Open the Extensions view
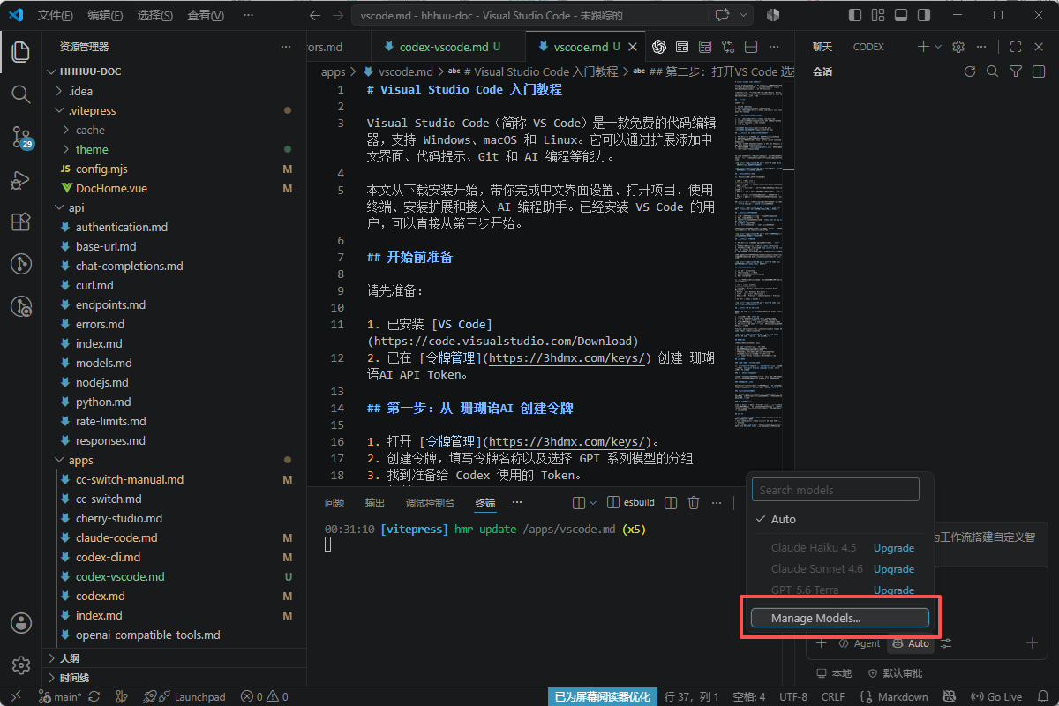1059x706 pixels. (x=20, y=222)
